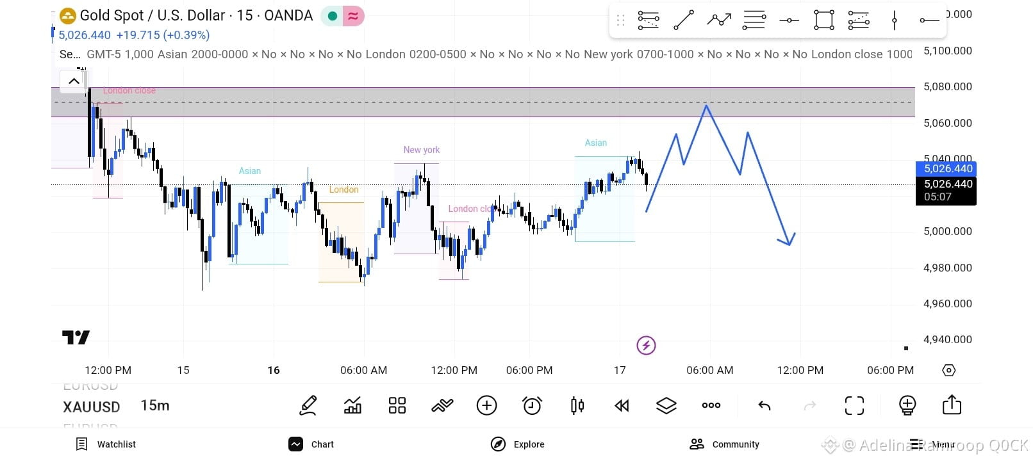Open the XAUUSD symbol picker

point(92,407)
